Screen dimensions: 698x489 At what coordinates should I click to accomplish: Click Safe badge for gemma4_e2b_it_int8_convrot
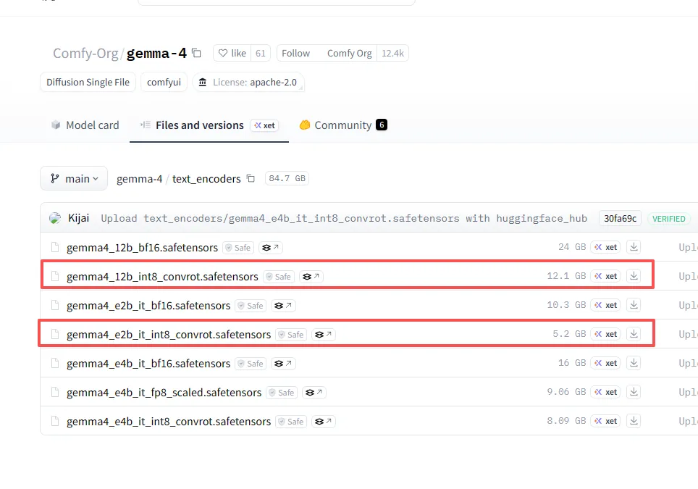[291, 335]
